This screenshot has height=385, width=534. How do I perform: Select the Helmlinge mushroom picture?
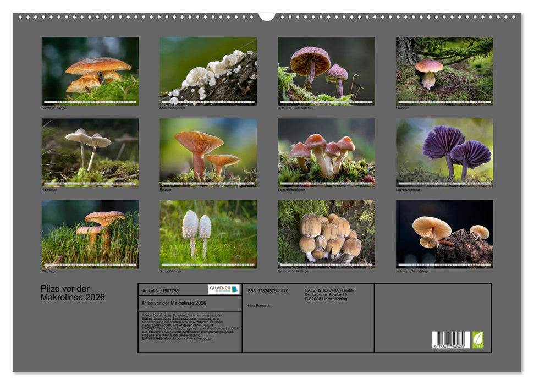coord(90,152)
